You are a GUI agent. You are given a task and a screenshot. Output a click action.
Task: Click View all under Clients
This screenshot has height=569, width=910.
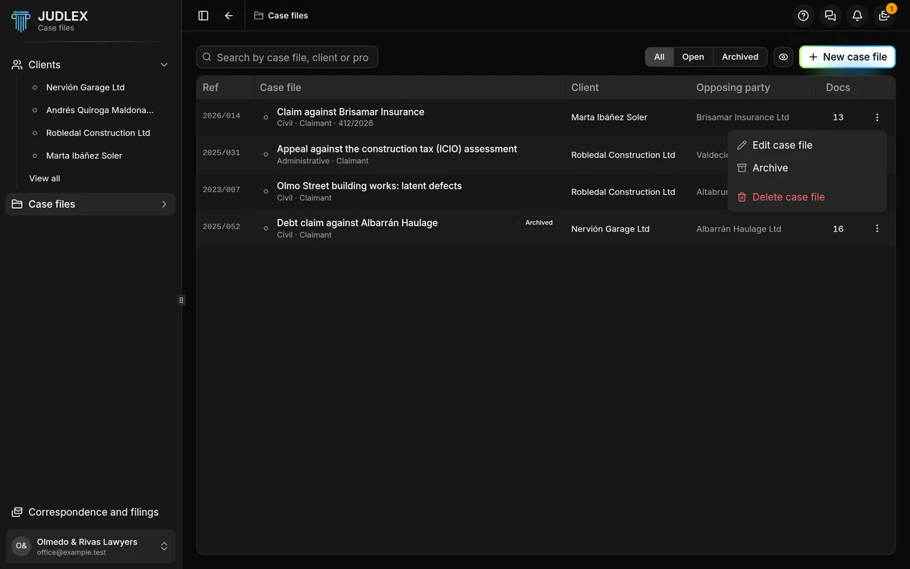pyautogui.click(x=45, y=178)
